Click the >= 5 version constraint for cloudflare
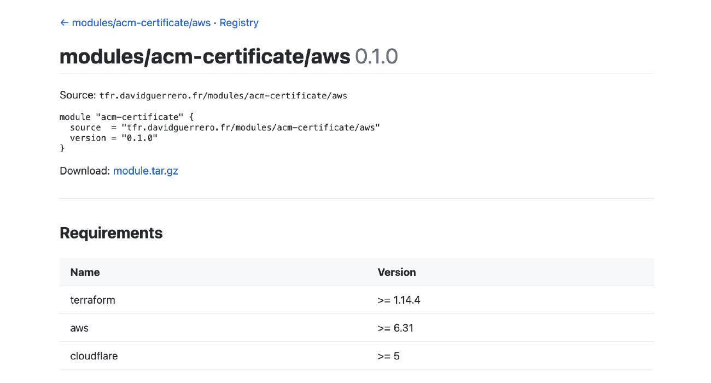The width and height of the screenshot is (711, 383). point(388,356)
